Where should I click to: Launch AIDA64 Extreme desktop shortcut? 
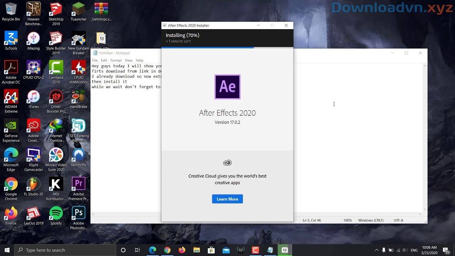[x=11, y=102]
